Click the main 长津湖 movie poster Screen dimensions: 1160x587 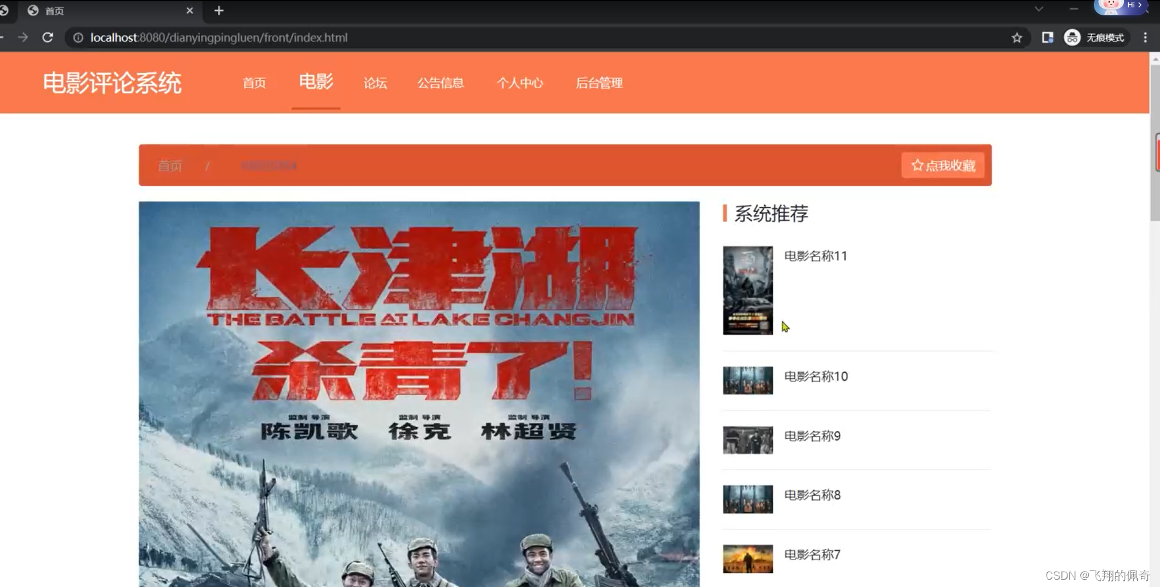(x=419, y=394)
